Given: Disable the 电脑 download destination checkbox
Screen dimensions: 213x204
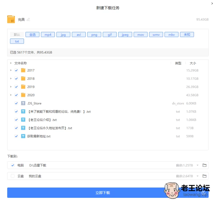Looking at the screenshot, I should (x=13, y=165).
